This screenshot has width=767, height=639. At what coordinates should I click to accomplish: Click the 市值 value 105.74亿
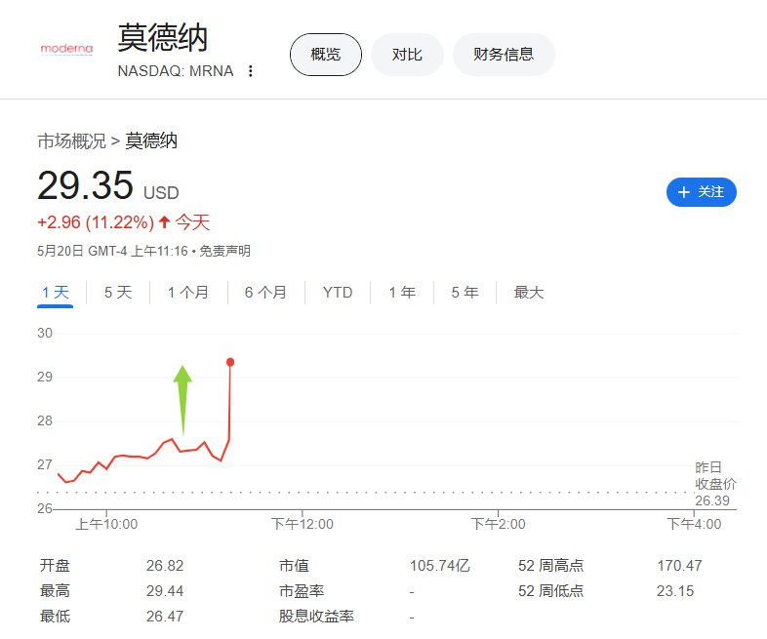tap(440, 566)
